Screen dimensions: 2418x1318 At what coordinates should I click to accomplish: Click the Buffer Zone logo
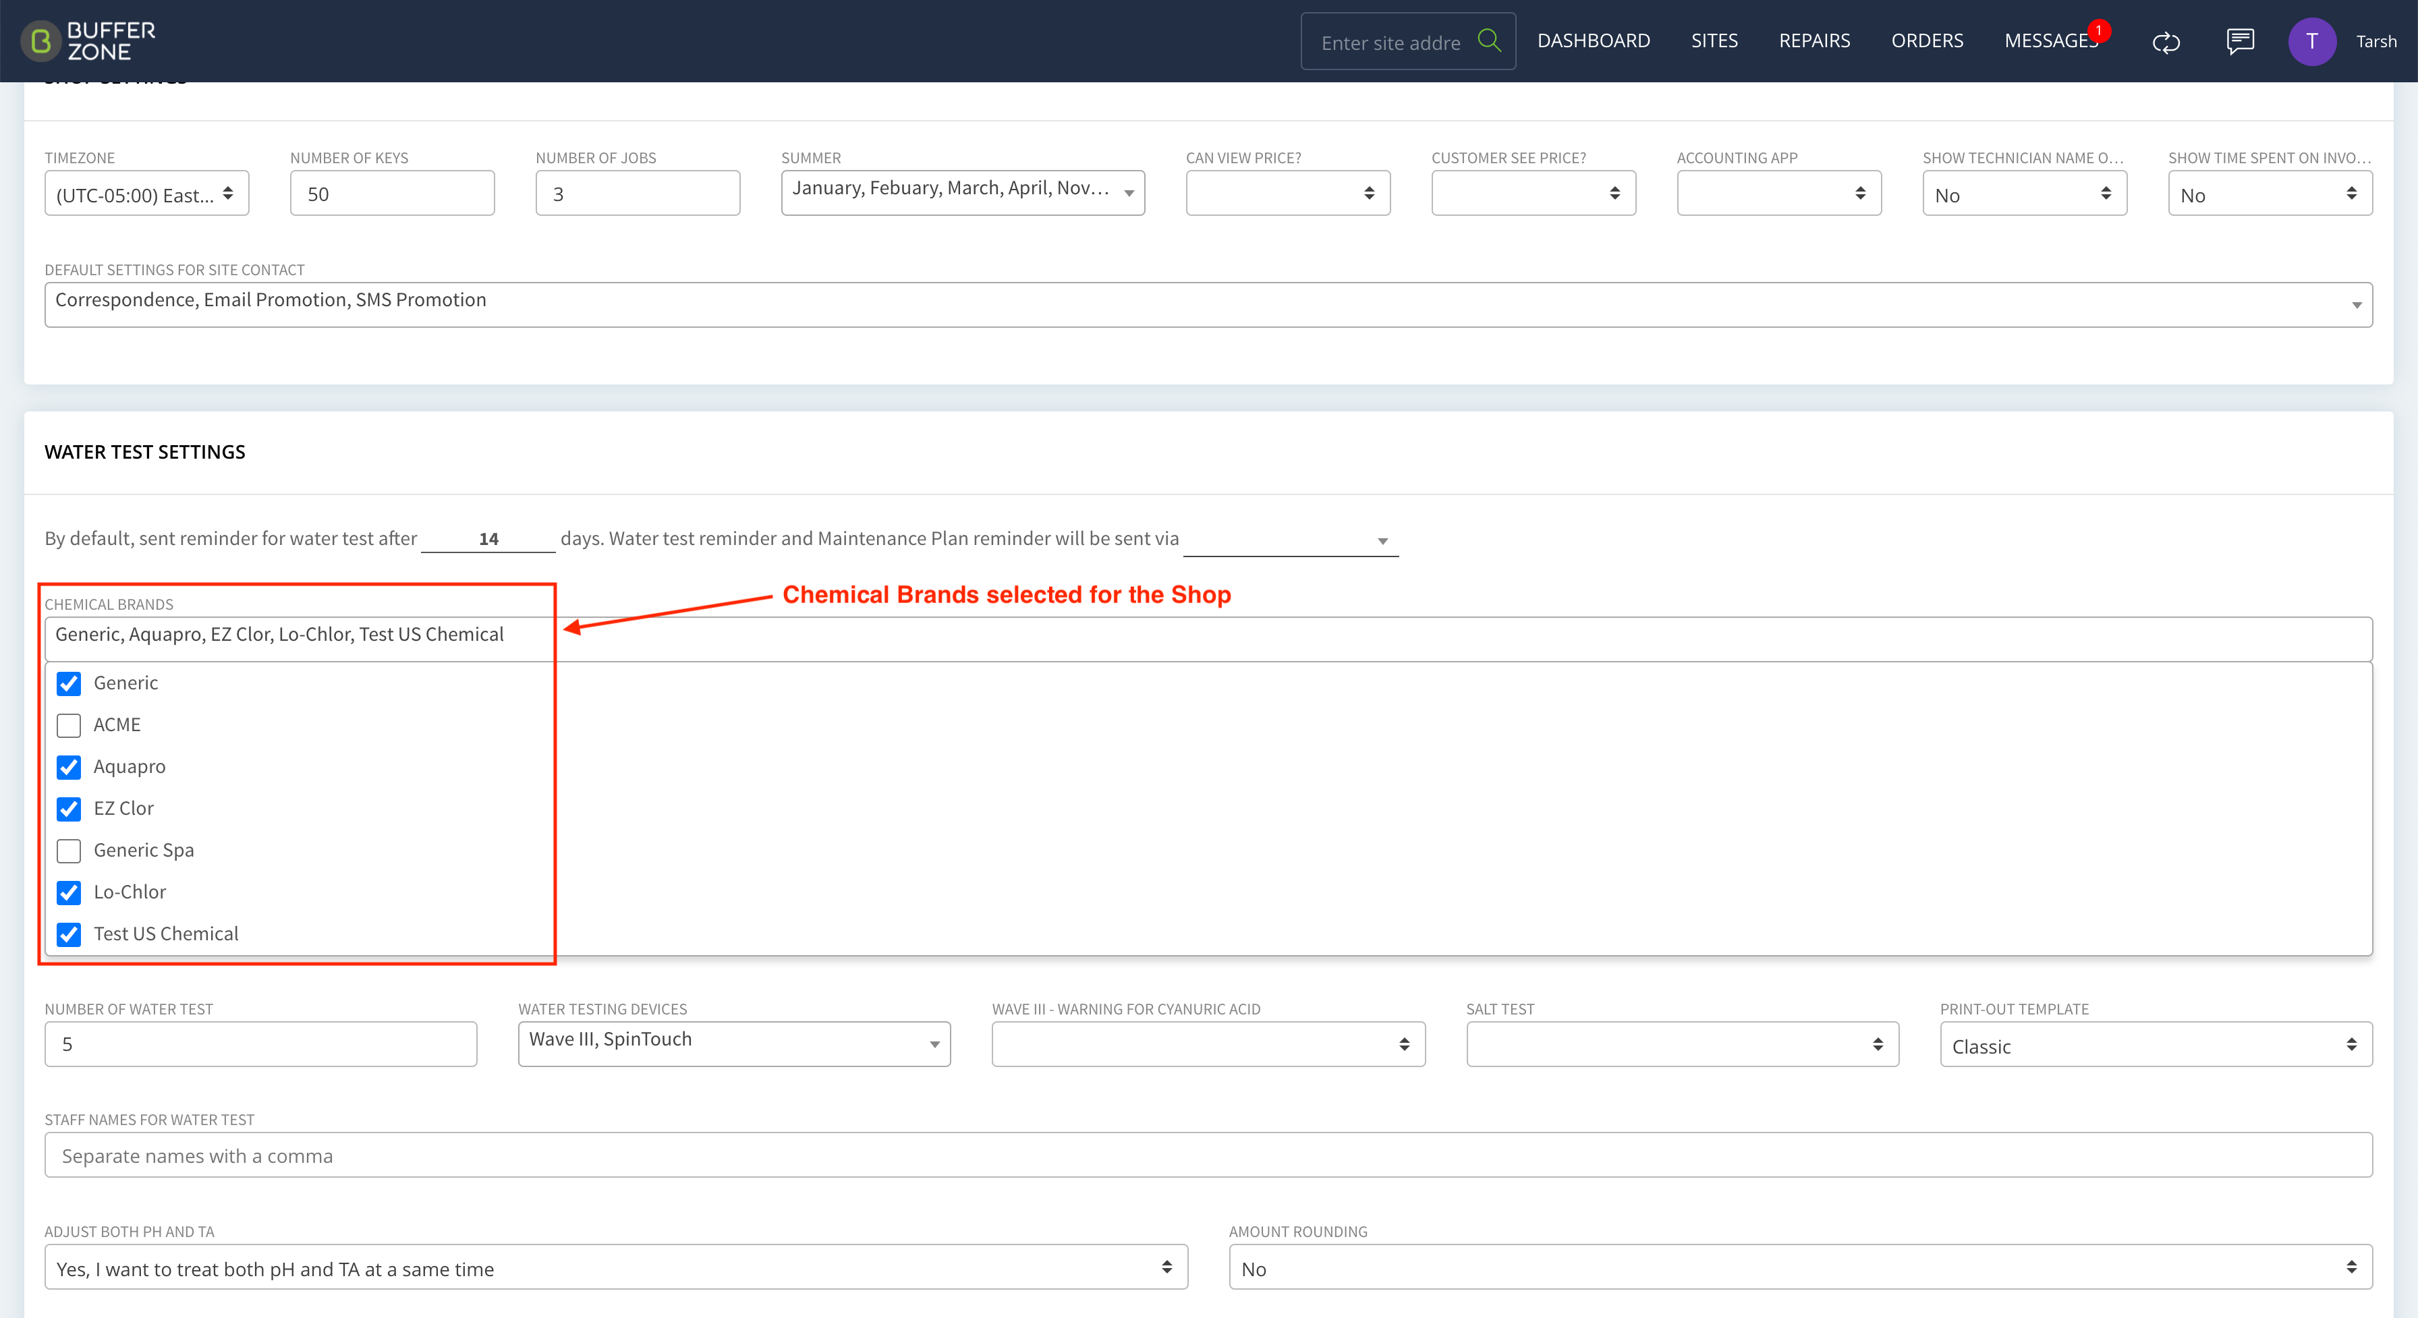(88, 40)
